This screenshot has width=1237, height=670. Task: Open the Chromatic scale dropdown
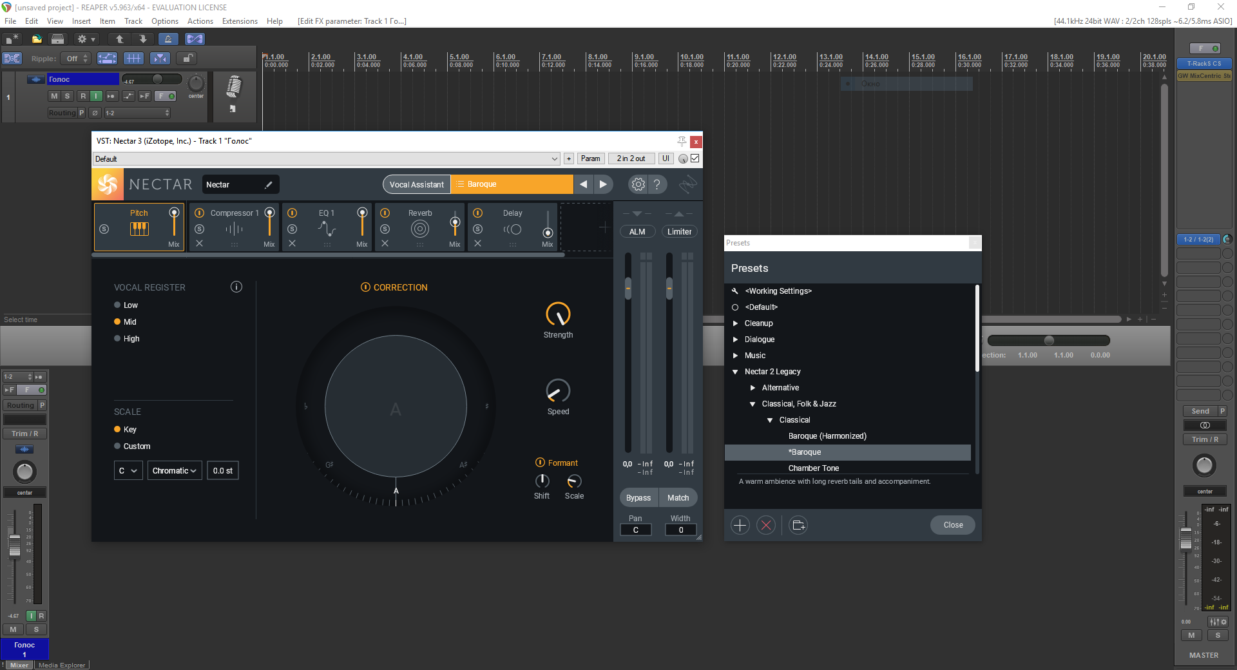pos(175,471)
